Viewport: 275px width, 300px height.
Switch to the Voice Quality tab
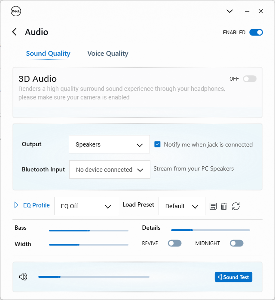tap(108, 54)
